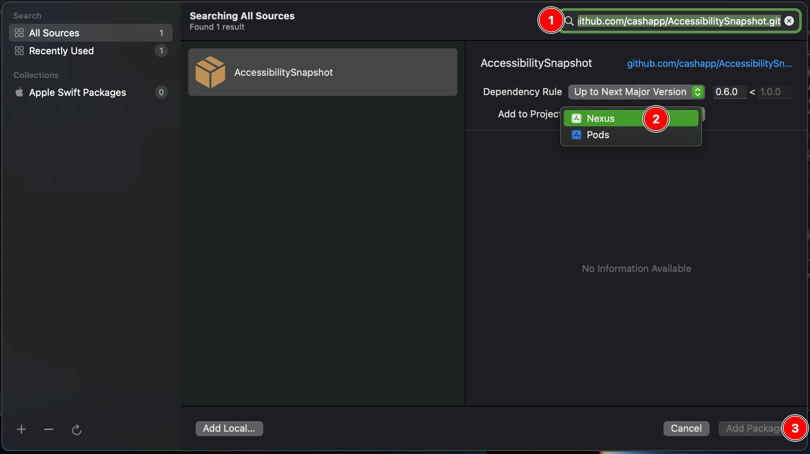Viewport: 810px width, 454px height.
Task: Select All Sources in the sidebar
Action: click(x=91, y=33)
